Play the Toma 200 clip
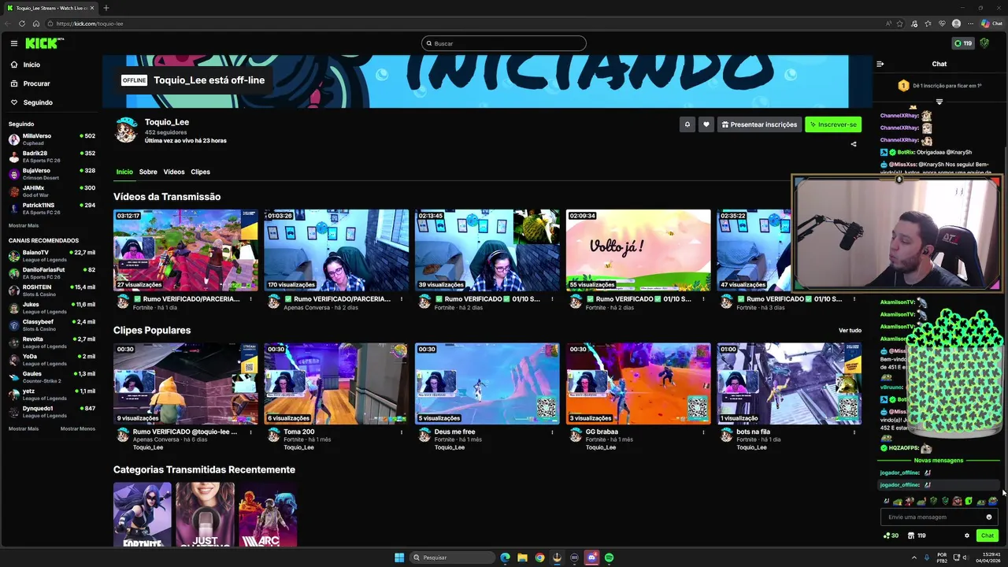The height and width of the screenshot is (567, 1008). pos(336,384)
